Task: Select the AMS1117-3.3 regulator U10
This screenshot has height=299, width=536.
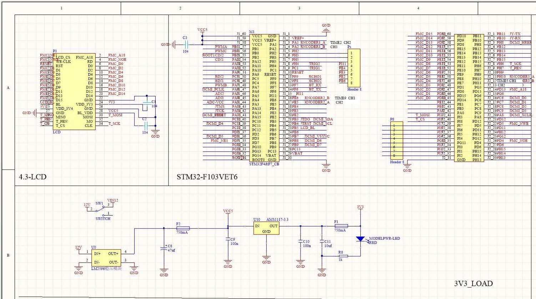Action: coord(266,228)
